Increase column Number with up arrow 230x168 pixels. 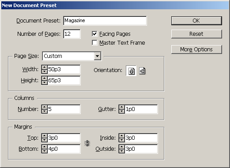click(45, 107)
